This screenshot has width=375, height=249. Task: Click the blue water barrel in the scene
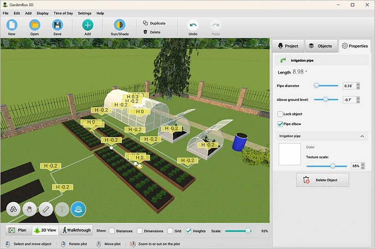point(240,142)
